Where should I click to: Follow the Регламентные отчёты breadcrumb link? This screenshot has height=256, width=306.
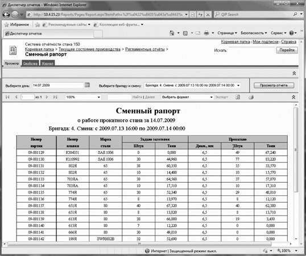tap(145, 49)
